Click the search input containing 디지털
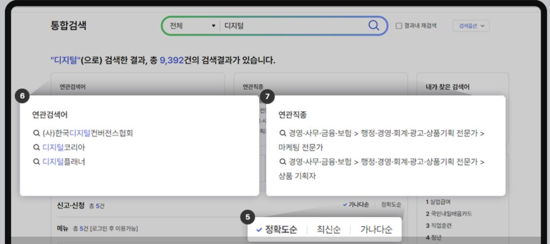550x244 pixels. tap(294, 26)
